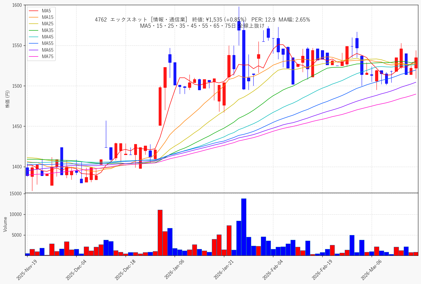Click the MA45 legend entry
Viewport: 421px width, 284px height.
point(41,37)
